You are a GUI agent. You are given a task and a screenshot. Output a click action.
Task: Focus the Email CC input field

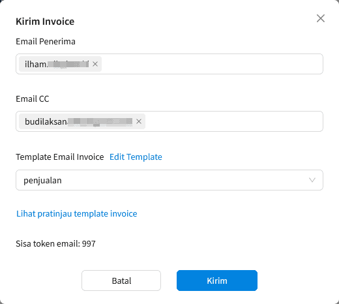(233, 121)
